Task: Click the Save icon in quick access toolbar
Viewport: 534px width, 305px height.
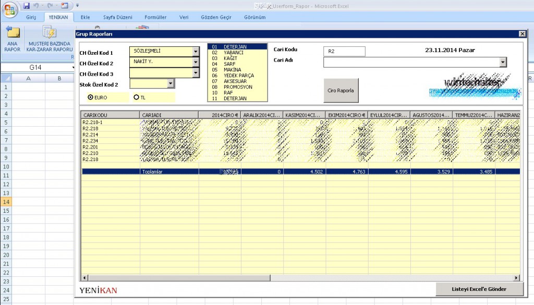Action: 26,6
